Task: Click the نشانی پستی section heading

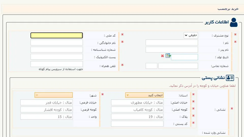Action: (x=213, y=78)
